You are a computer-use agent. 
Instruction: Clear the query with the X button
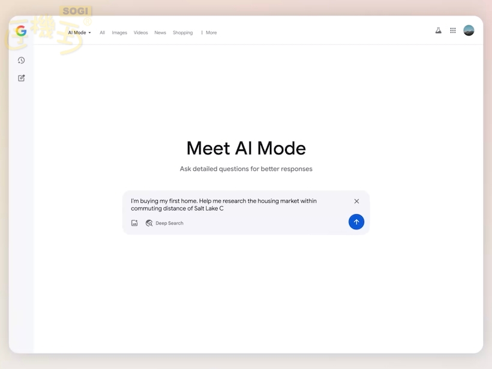coord(356,201)
